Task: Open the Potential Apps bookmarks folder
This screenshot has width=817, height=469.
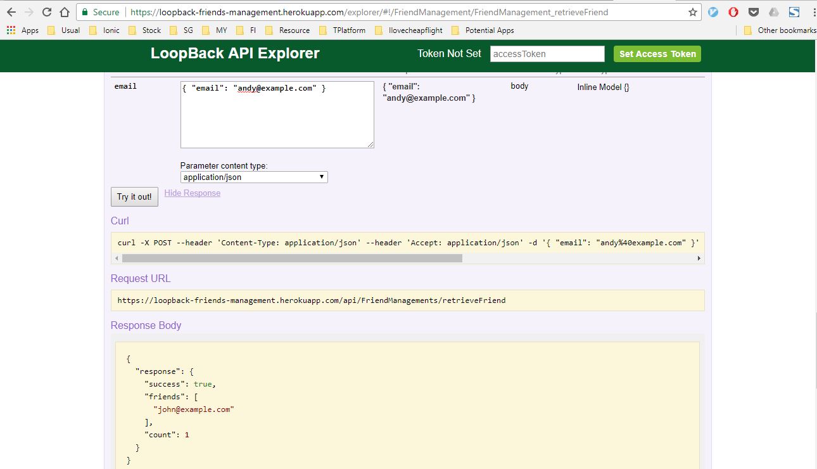Action: pyautogui.click(x=483, y=30)
